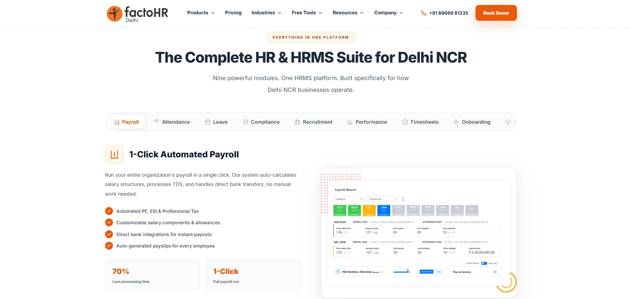
Task: Click the chat icon in Payroll Activity
Action: [495, 272]
